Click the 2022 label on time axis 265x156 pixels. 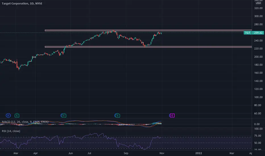(198, 153)
